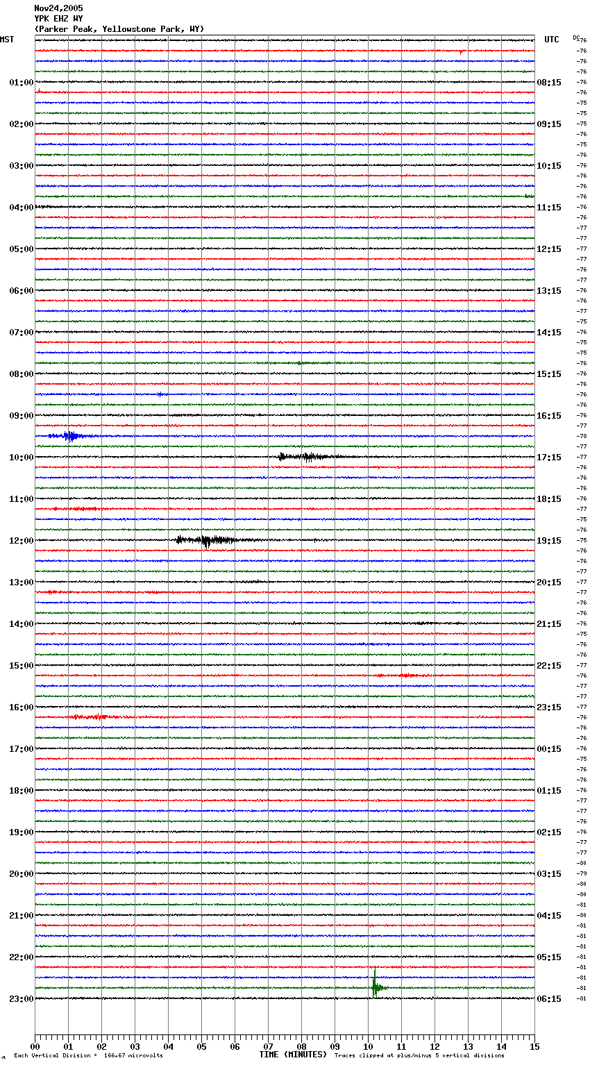Screen dimensions: 590x1065
Task: Click the UTC time label '11:15'
Action: point(549,208)
